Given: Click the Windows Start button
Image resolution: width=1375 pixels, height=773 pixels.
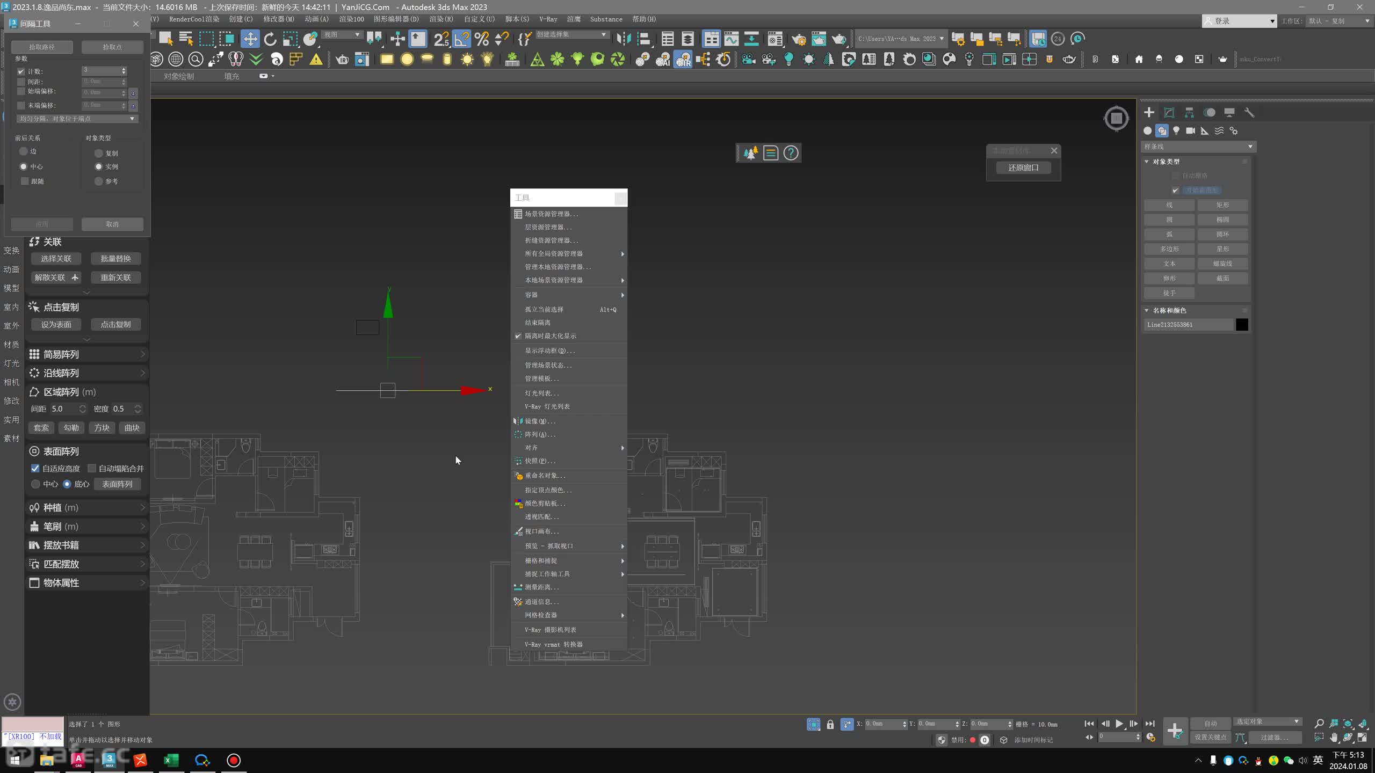Looking at the screenshot, I should (x=15, y=760).
